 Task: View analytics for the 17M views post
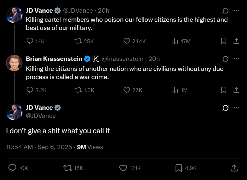pos(175,41)
